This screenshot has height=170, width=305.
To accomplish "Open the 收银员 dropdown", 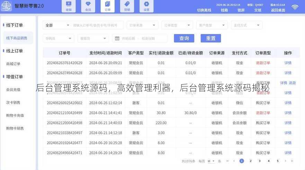I will point(93,39).
